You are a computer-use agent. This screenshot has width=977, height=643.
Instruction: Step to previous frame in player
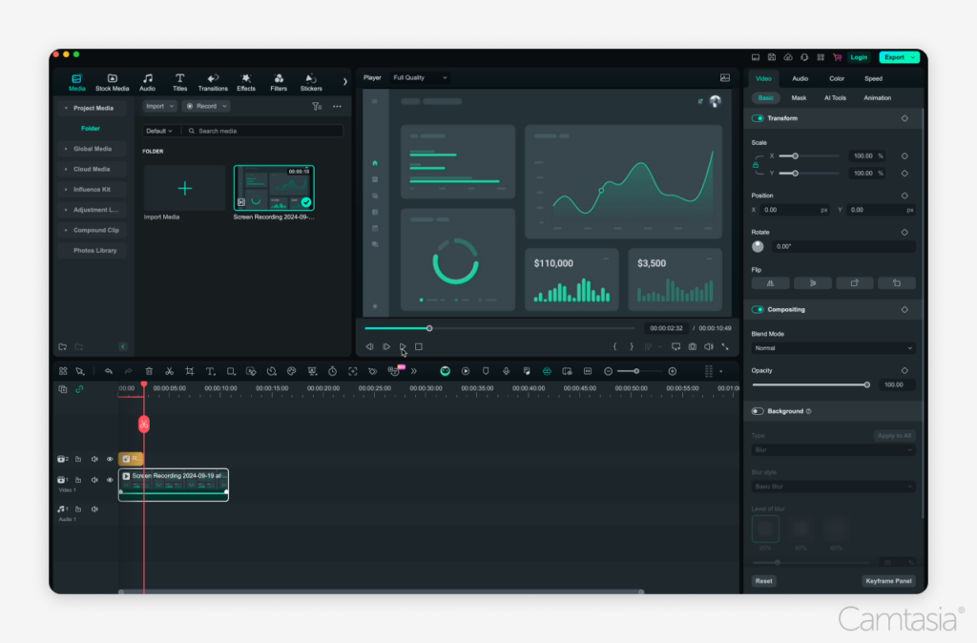point(369,346)
